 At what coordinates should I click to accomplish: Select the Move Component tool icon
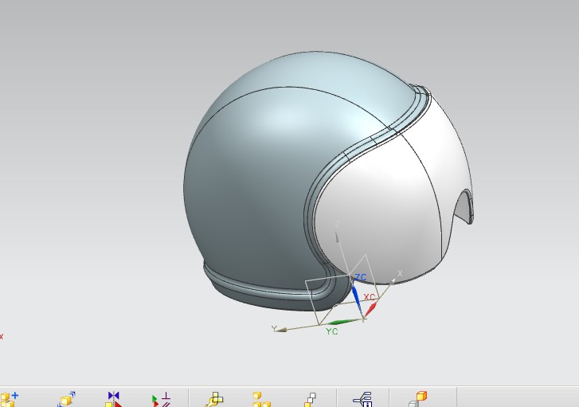66,400
